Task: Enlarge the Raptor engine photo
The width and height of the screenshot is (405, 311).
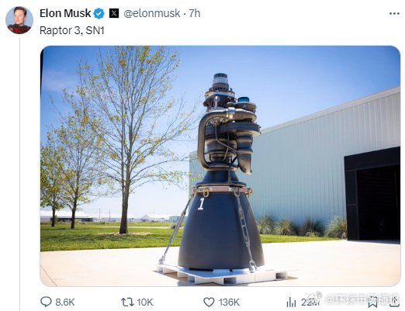Action: (220, 166)
